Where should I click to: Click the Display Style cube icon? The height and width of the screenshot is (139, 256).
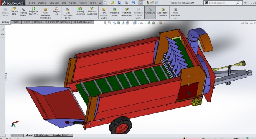click(x=135, y=23)
